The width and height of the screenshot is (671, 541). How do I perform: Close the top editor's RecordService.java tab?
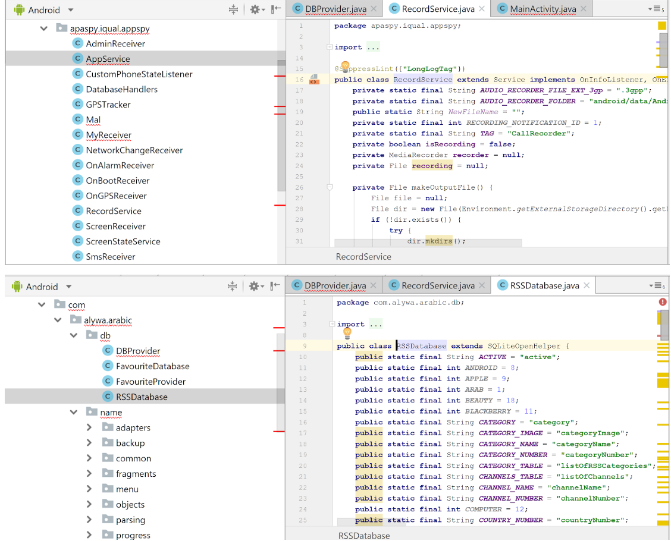point(482,8)
